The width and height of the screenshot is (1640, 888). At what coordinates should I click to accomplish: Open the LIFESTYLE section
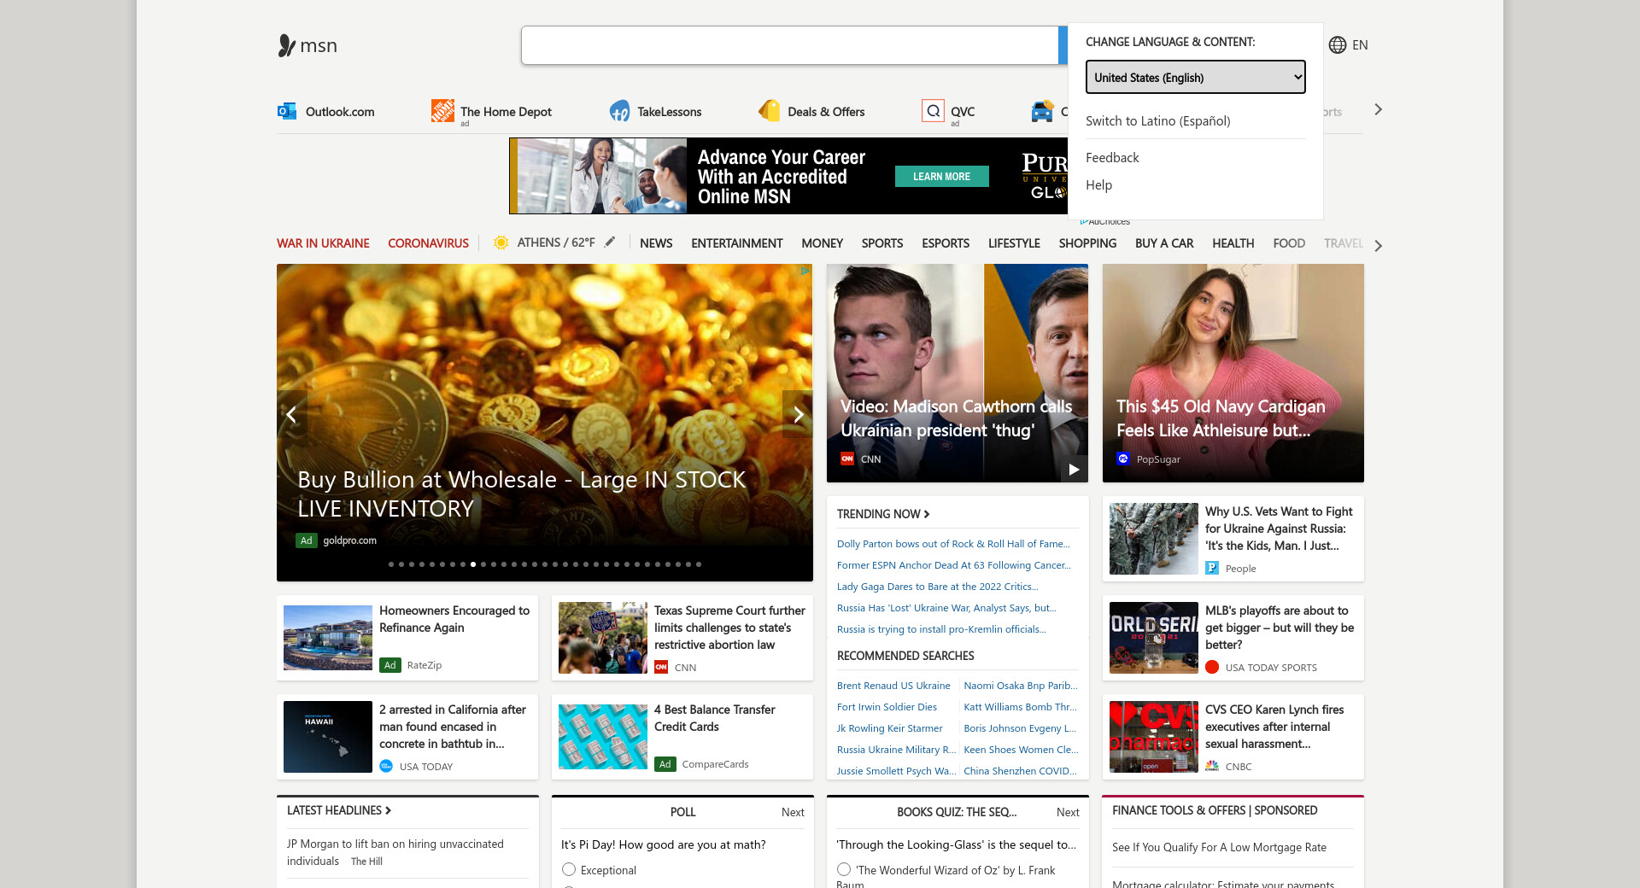coord(1014,243)
